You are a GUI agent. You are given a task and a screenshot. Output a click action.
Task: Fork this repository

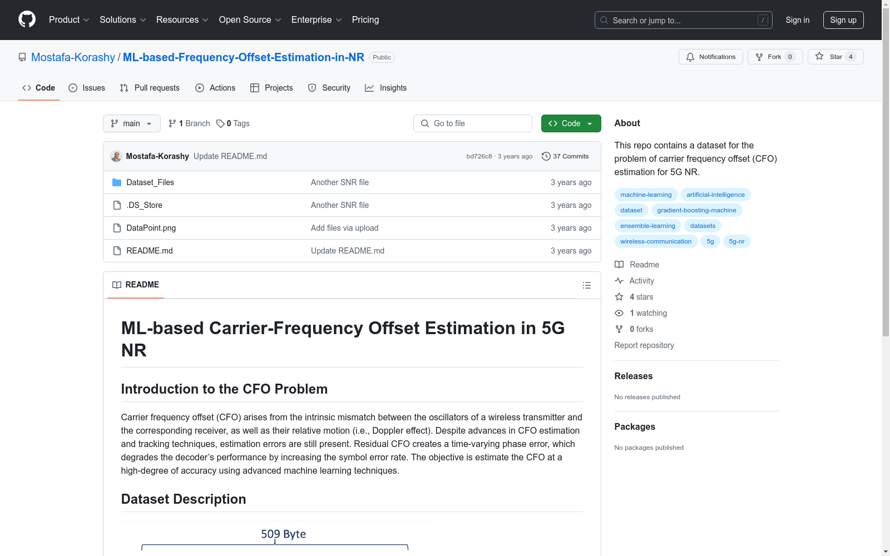pos(775,57)
